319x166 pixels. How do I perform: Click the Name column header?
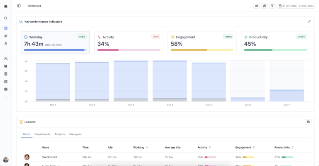pyautogui.click(x=45, y=147)
